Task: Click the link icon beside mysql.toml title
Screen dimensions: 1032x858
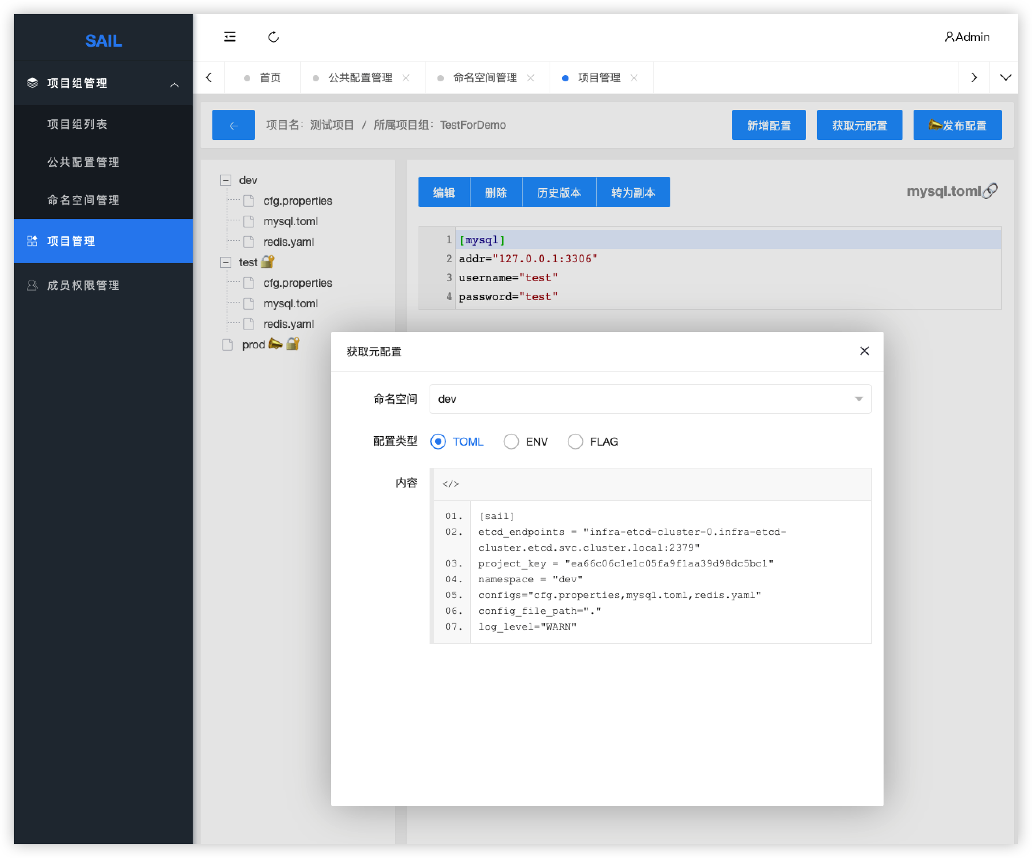Action: tap(990, 191)
